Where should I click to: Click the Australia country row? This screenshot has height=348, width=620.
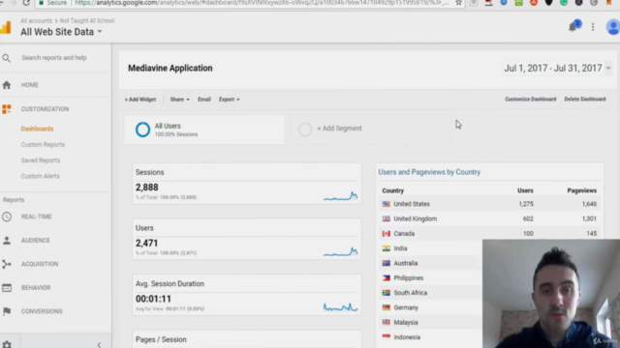coord(430,263)
